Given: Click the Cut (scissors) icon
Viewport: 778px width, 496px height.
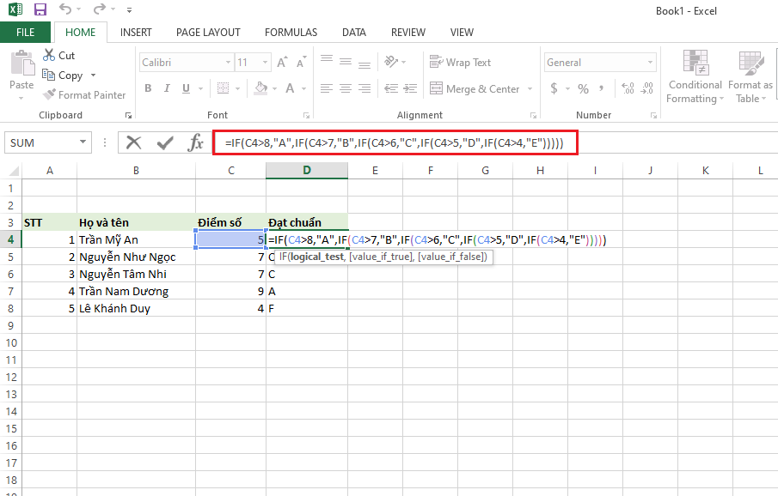Looking at the screenshot, I should pyautogui.click(x=49, y=54).
